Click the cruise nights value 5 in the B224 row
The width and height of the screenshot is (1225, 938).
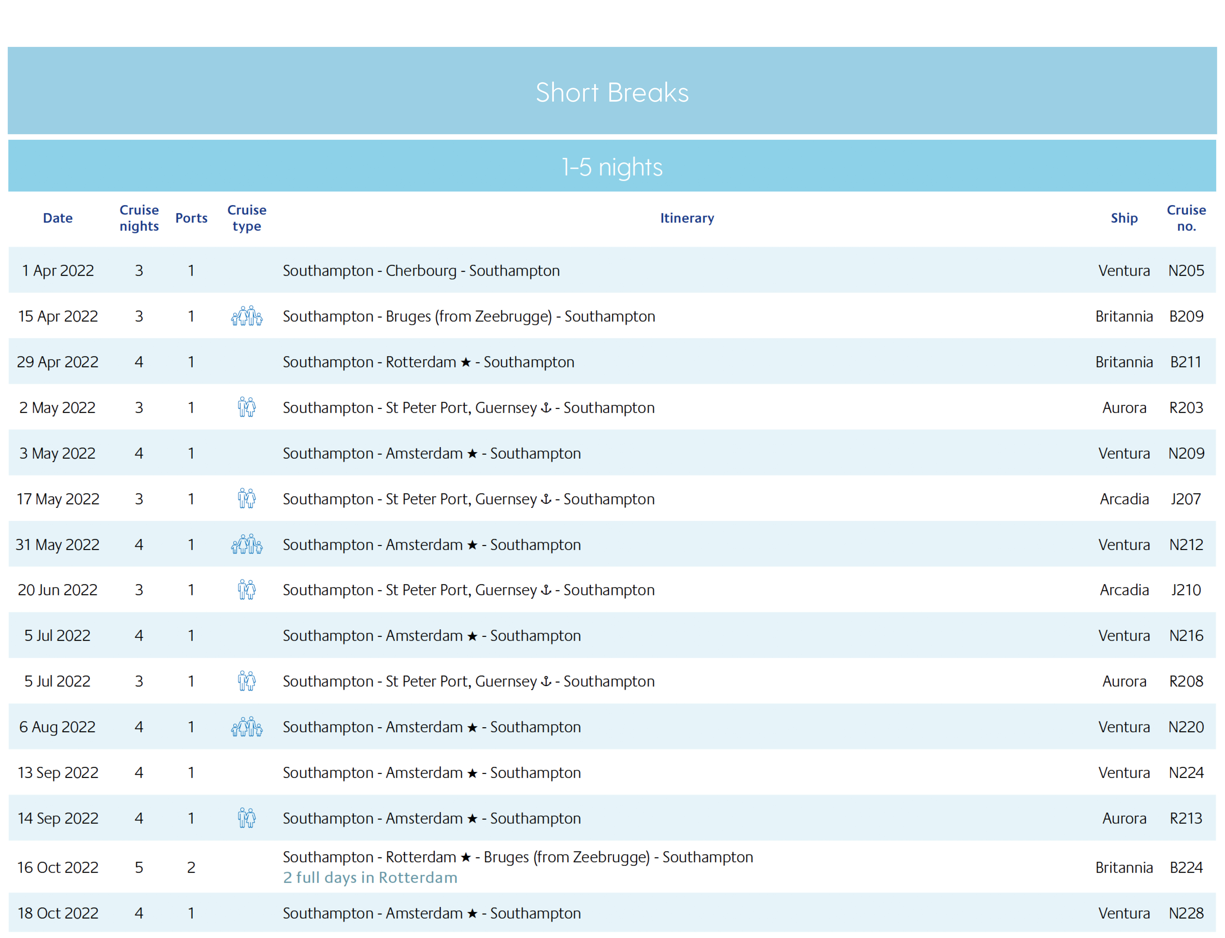tap(139, 868)
